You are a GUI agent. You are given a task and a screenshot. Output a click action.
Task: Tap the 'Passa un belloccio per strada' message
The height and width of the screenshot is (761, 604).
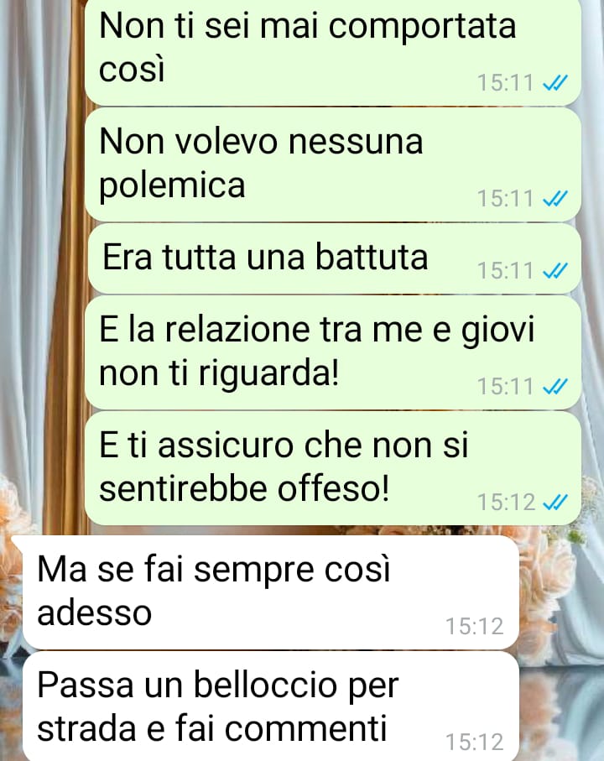pos(271,706)
